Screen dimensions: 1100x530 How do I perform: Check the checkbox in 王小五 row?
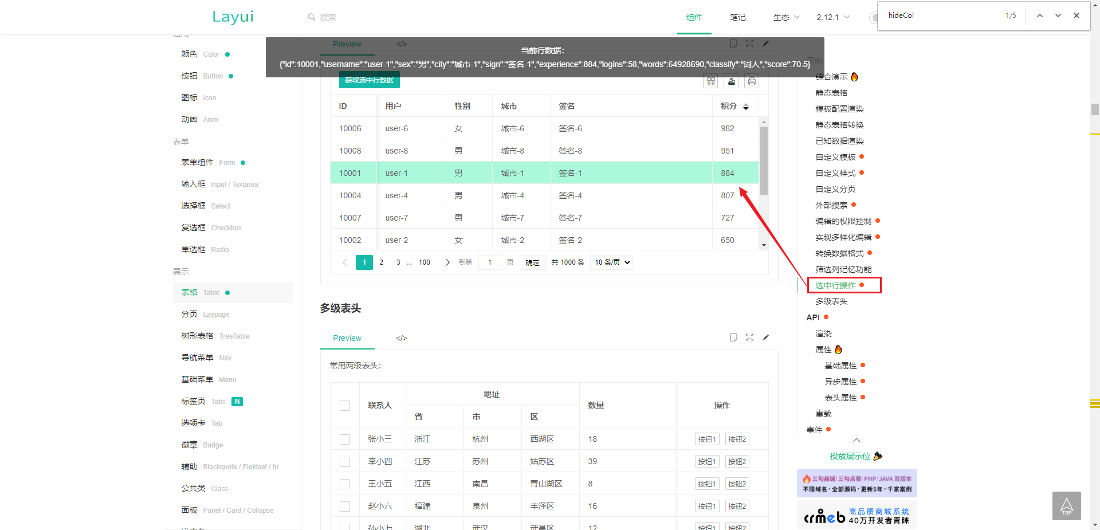pos(345,484)
